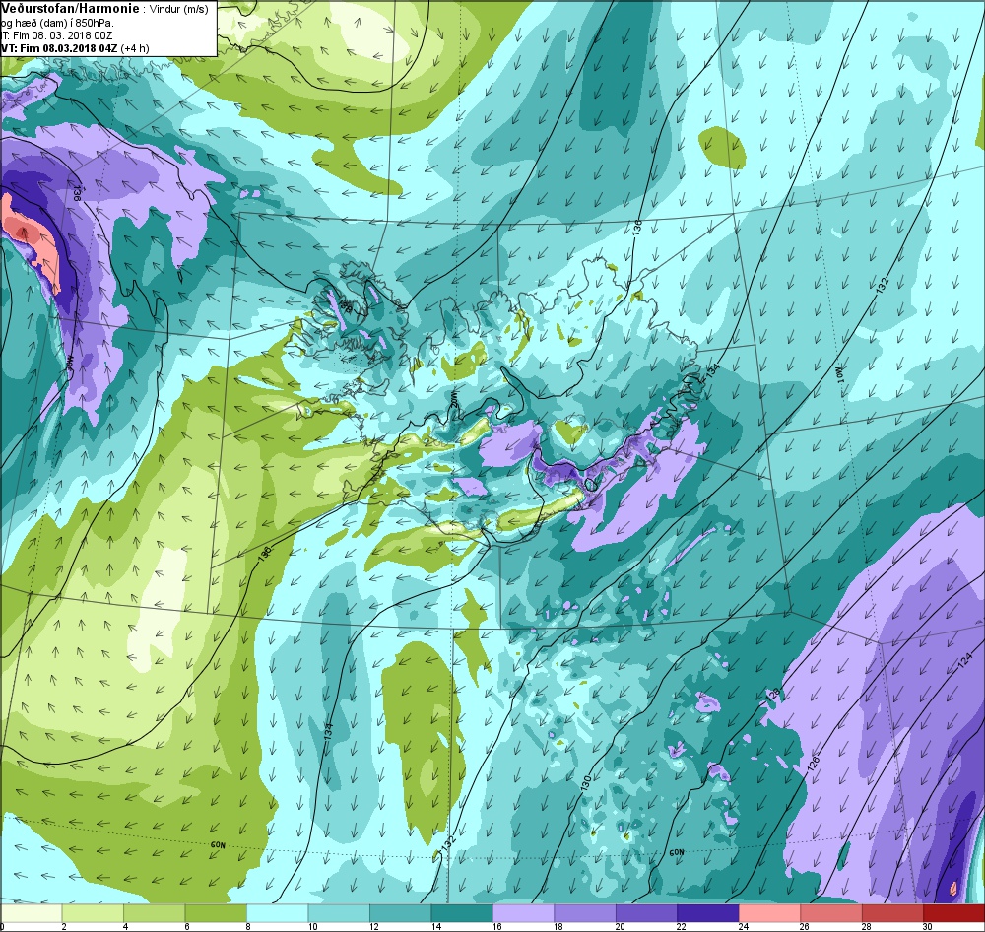Select the 16–18 m/s lavender legend swatch
Screen dimensions: 985x932
tap(524, 912)
